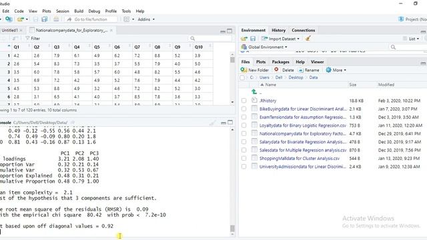Click the workspace panes grid icon
The height and width of the screenshot is (240, 427).
126,19
